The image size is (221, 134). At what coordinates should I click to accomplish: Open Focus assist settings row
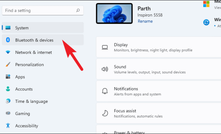[x=159, y=113]
